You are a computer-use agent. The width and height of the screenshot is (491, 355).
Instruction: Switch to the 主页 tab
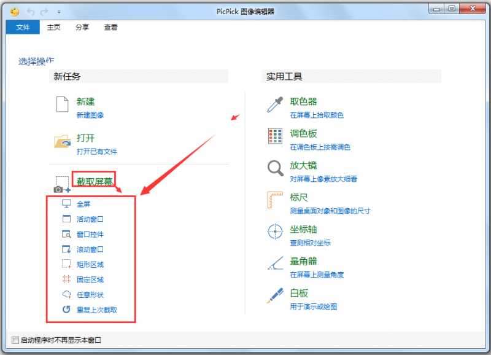pyautogui.click(x=54, y=27)
